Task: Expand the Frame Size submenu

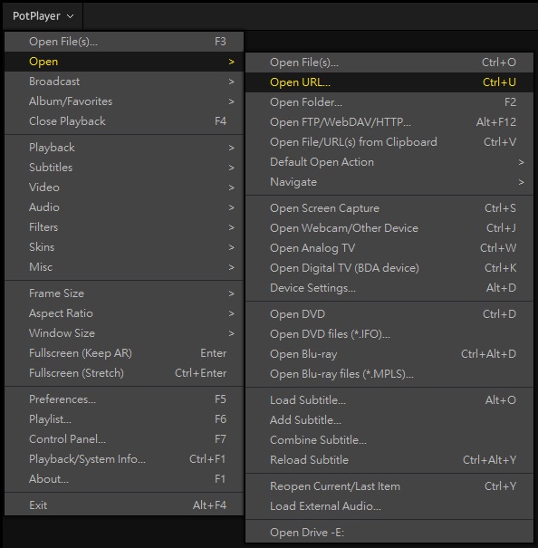Action: coord(124,293)
